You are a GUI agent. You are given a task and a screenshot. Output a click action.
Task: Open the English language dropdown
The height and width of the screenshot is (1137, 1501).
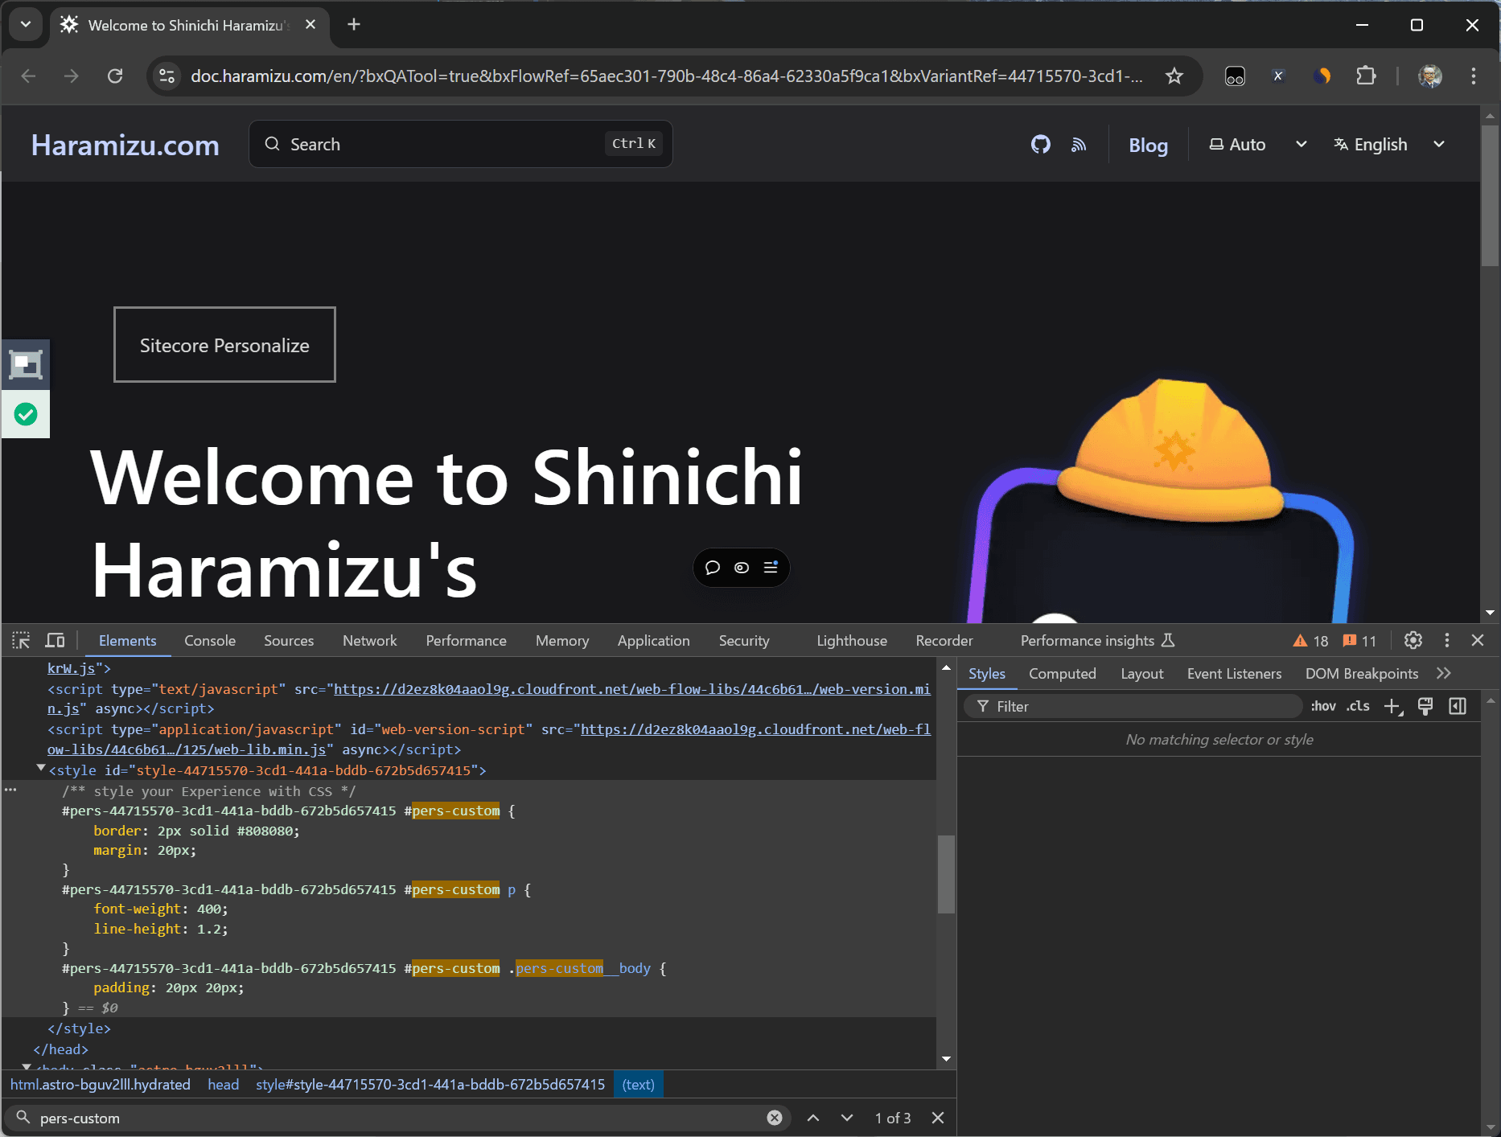[x=1389, y=145]
